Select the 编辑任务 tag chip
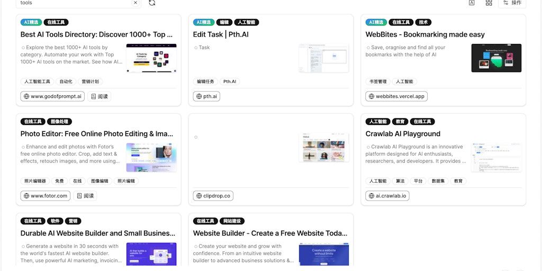The height and width of the screenshot is (271, 542). pos(206,82)
